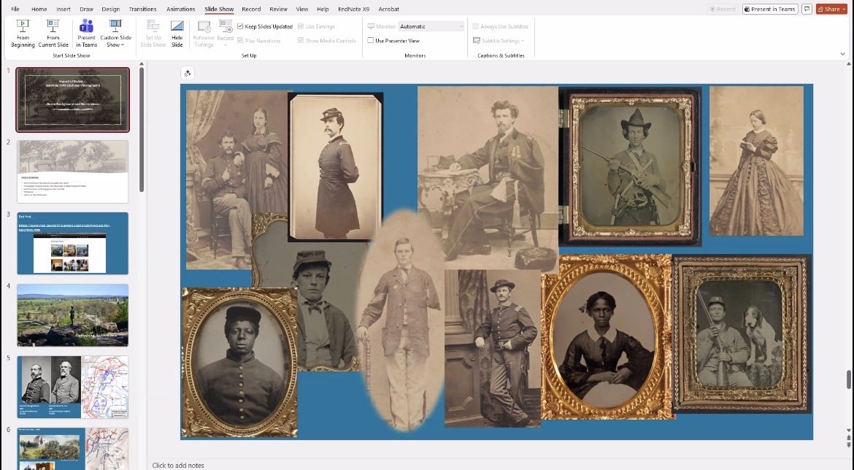The image size is (854, 470).
Task: Click thumbnail pane scrollbar
Action: [x=142, y=130]
